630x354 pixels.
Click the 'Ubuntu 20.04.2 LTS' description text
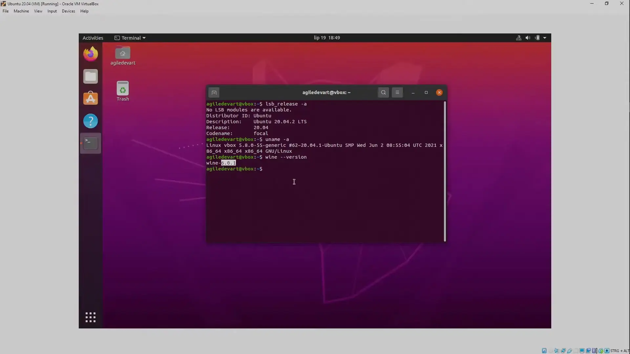280,122
